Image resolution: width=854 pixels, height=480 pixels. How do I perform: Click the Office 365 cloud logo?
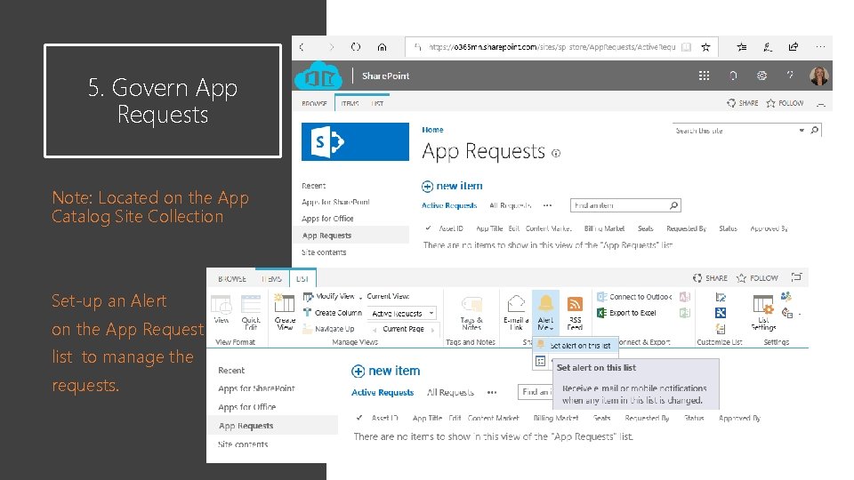[318, 76]
